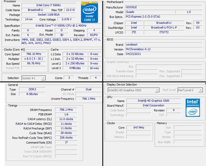Click the GPU Core clock 947 MHz
Viewport: 206px width, 166px height.
point(139,127)
